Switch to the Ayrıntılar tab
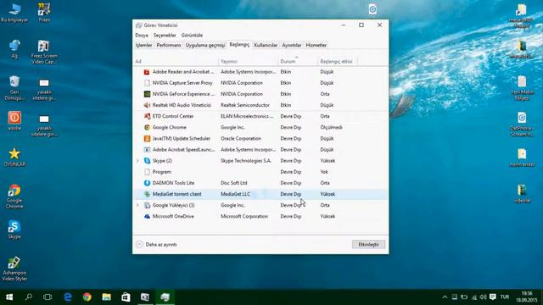The width and height of the screenshot is (543, 305). [291, 45]
